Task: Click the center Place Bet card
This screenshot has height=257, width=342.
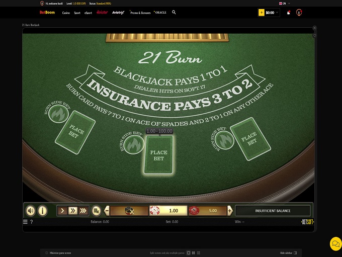Action: pyautogui.click(x=159, y=155)
